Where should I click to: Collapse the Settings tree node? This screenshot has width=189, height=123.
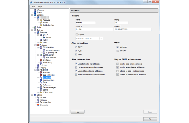click(32, 30)
